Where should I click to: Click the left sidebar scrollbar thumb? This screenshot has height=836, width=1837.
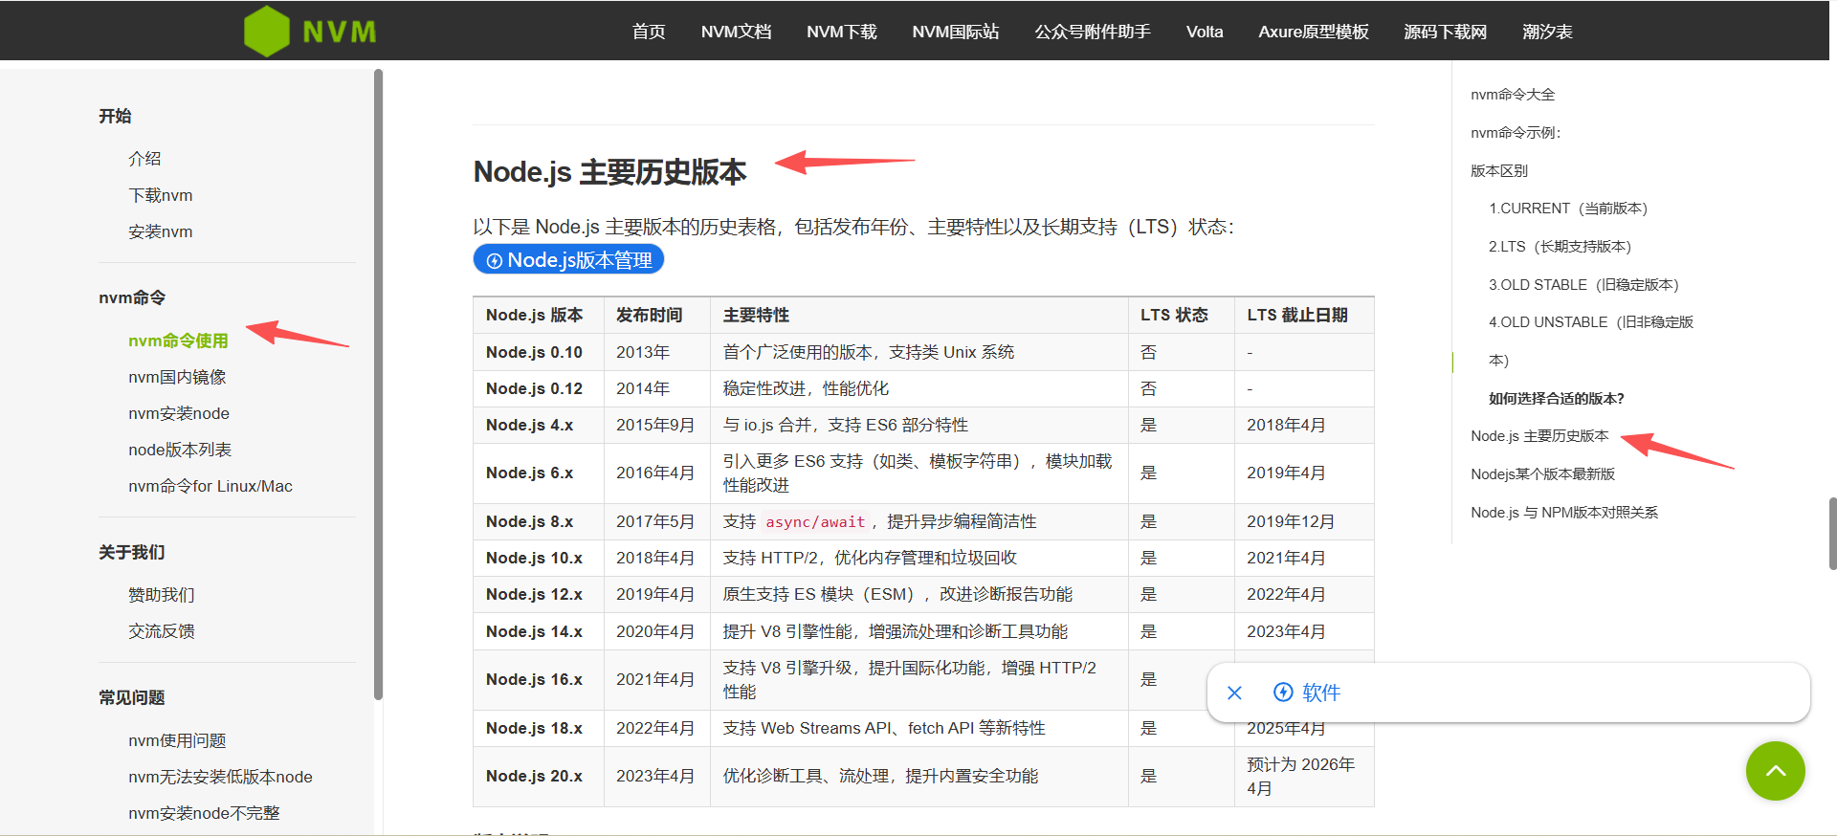(x=378, y=383)
